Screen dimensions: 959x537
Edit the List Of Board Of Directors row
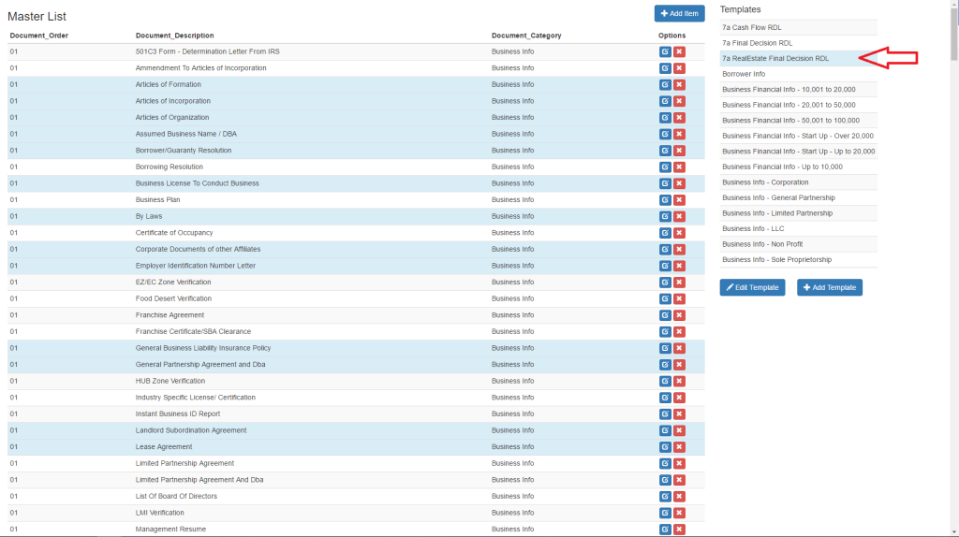665,498
